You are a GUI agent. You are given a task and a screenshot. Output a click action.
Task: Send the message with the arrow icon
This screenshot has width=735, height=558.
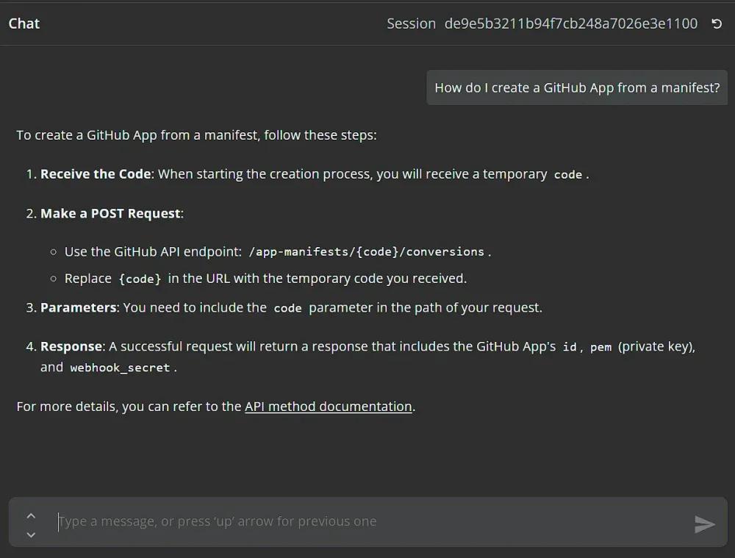(x=704, y=523)
